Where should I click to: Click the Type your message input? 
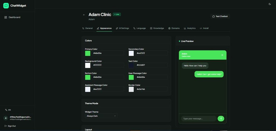[199, 119]
